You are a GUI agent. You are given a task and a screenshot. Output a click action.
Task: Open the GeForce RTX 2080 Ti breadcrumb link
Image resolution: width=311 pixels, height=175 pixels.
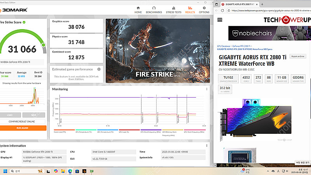tap(241, 46)
